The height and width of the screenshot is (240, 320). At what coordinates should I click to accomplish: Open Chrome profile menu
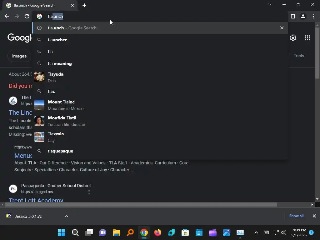point(303,16)
